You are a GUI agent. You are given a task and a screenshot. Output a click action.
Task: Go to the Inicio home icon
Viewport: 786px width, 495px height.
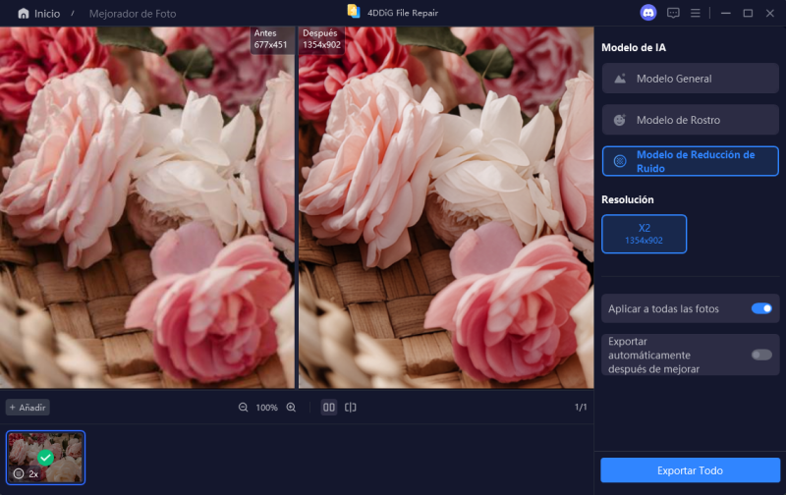23,14
